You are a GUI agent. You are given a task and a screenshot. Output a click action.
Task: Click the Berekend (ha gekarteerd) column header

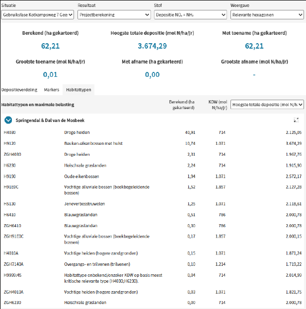pos(182,105)
